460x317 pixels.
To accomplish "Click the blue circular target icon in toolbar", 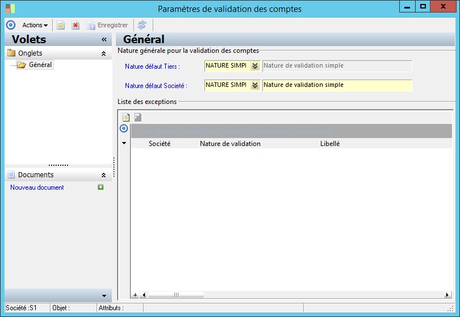I will pyautogui.click(x=11, y=25).
